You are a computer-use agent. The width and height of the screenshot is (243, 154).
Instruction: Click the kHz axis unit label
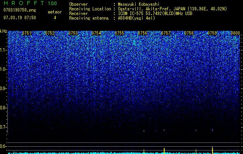(3, 31)
